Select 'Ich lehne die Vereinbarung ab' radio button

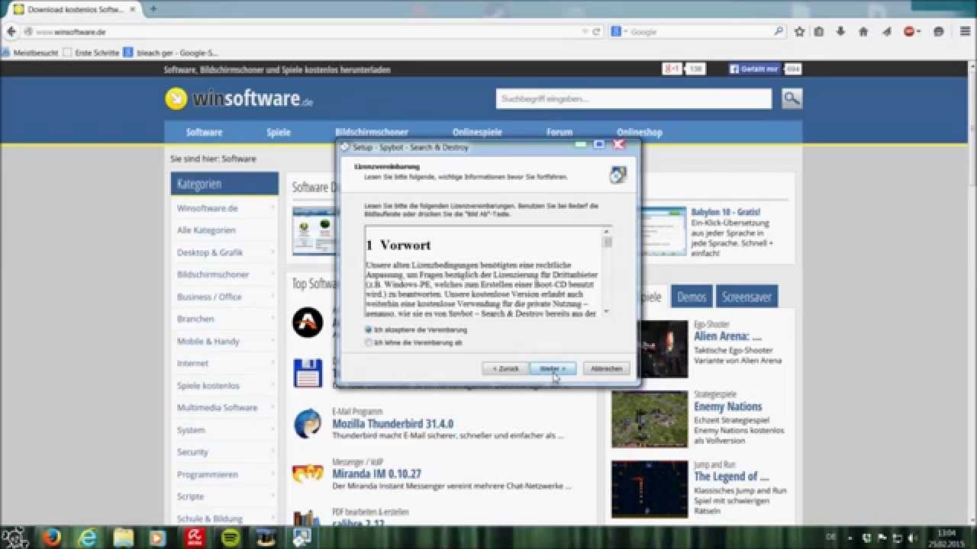[369, 343]
